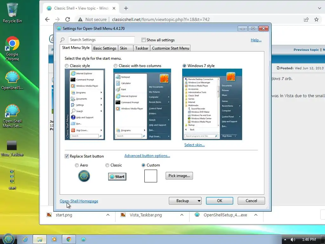Screen dimensions: 325x244
Task: Select Classic style radio button
Action: point(67,66)
